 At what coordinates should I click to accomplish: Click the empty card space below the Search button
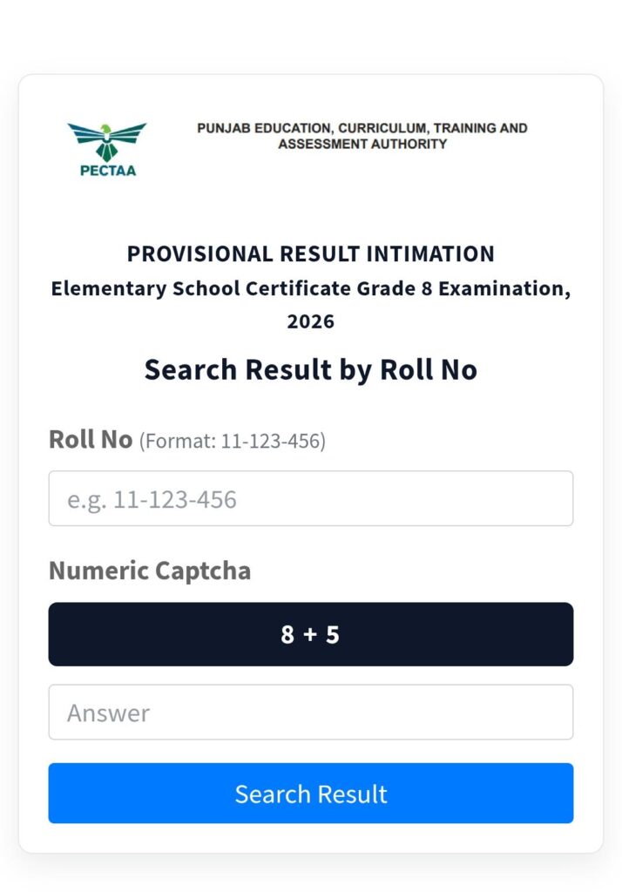pos(311,837)
